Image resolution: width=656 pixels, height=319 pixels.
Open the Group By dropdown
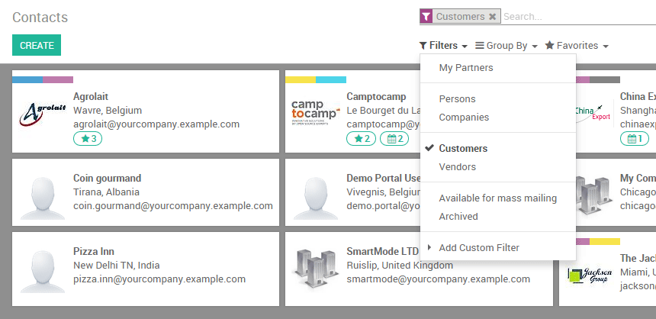(506, 46)
